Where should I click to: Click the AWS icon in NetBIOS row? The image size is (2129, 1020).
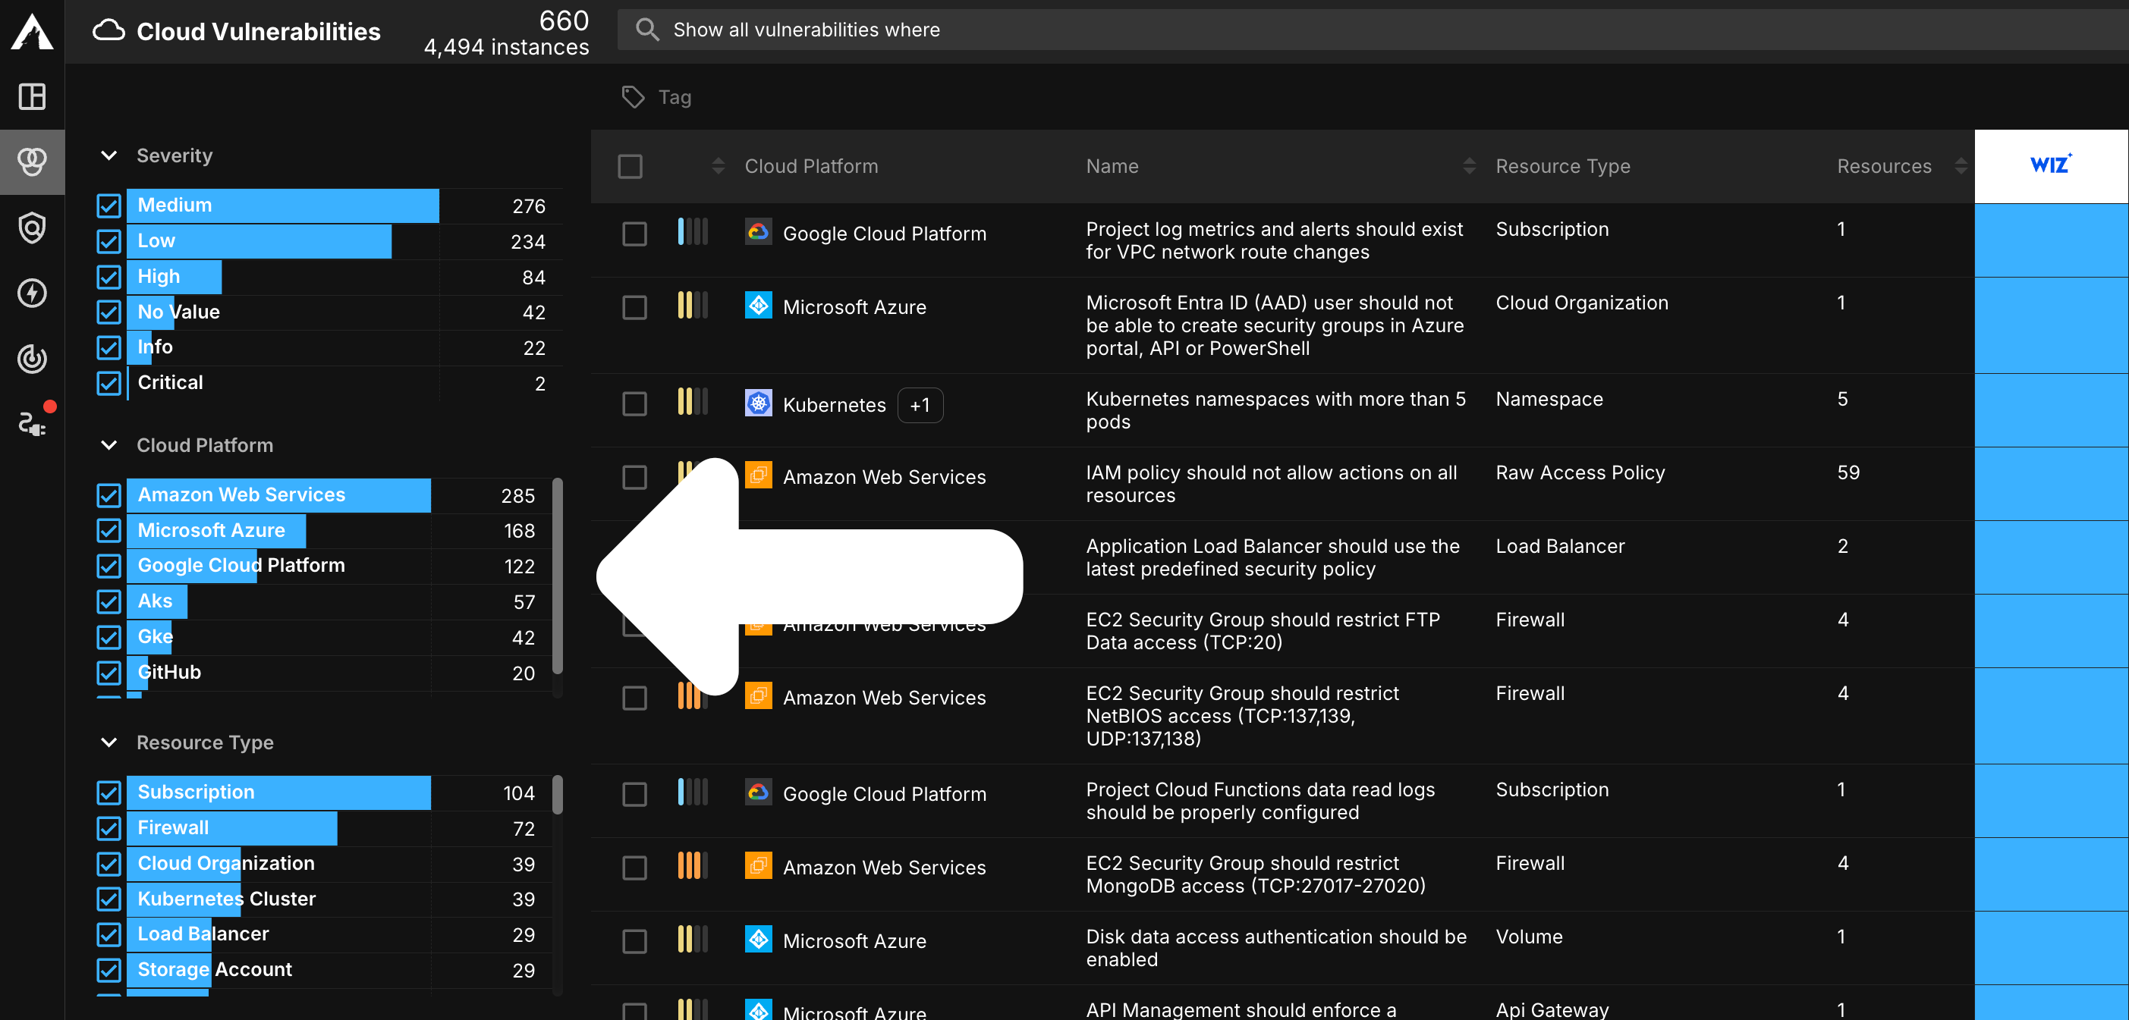click(x=758, y=696)
